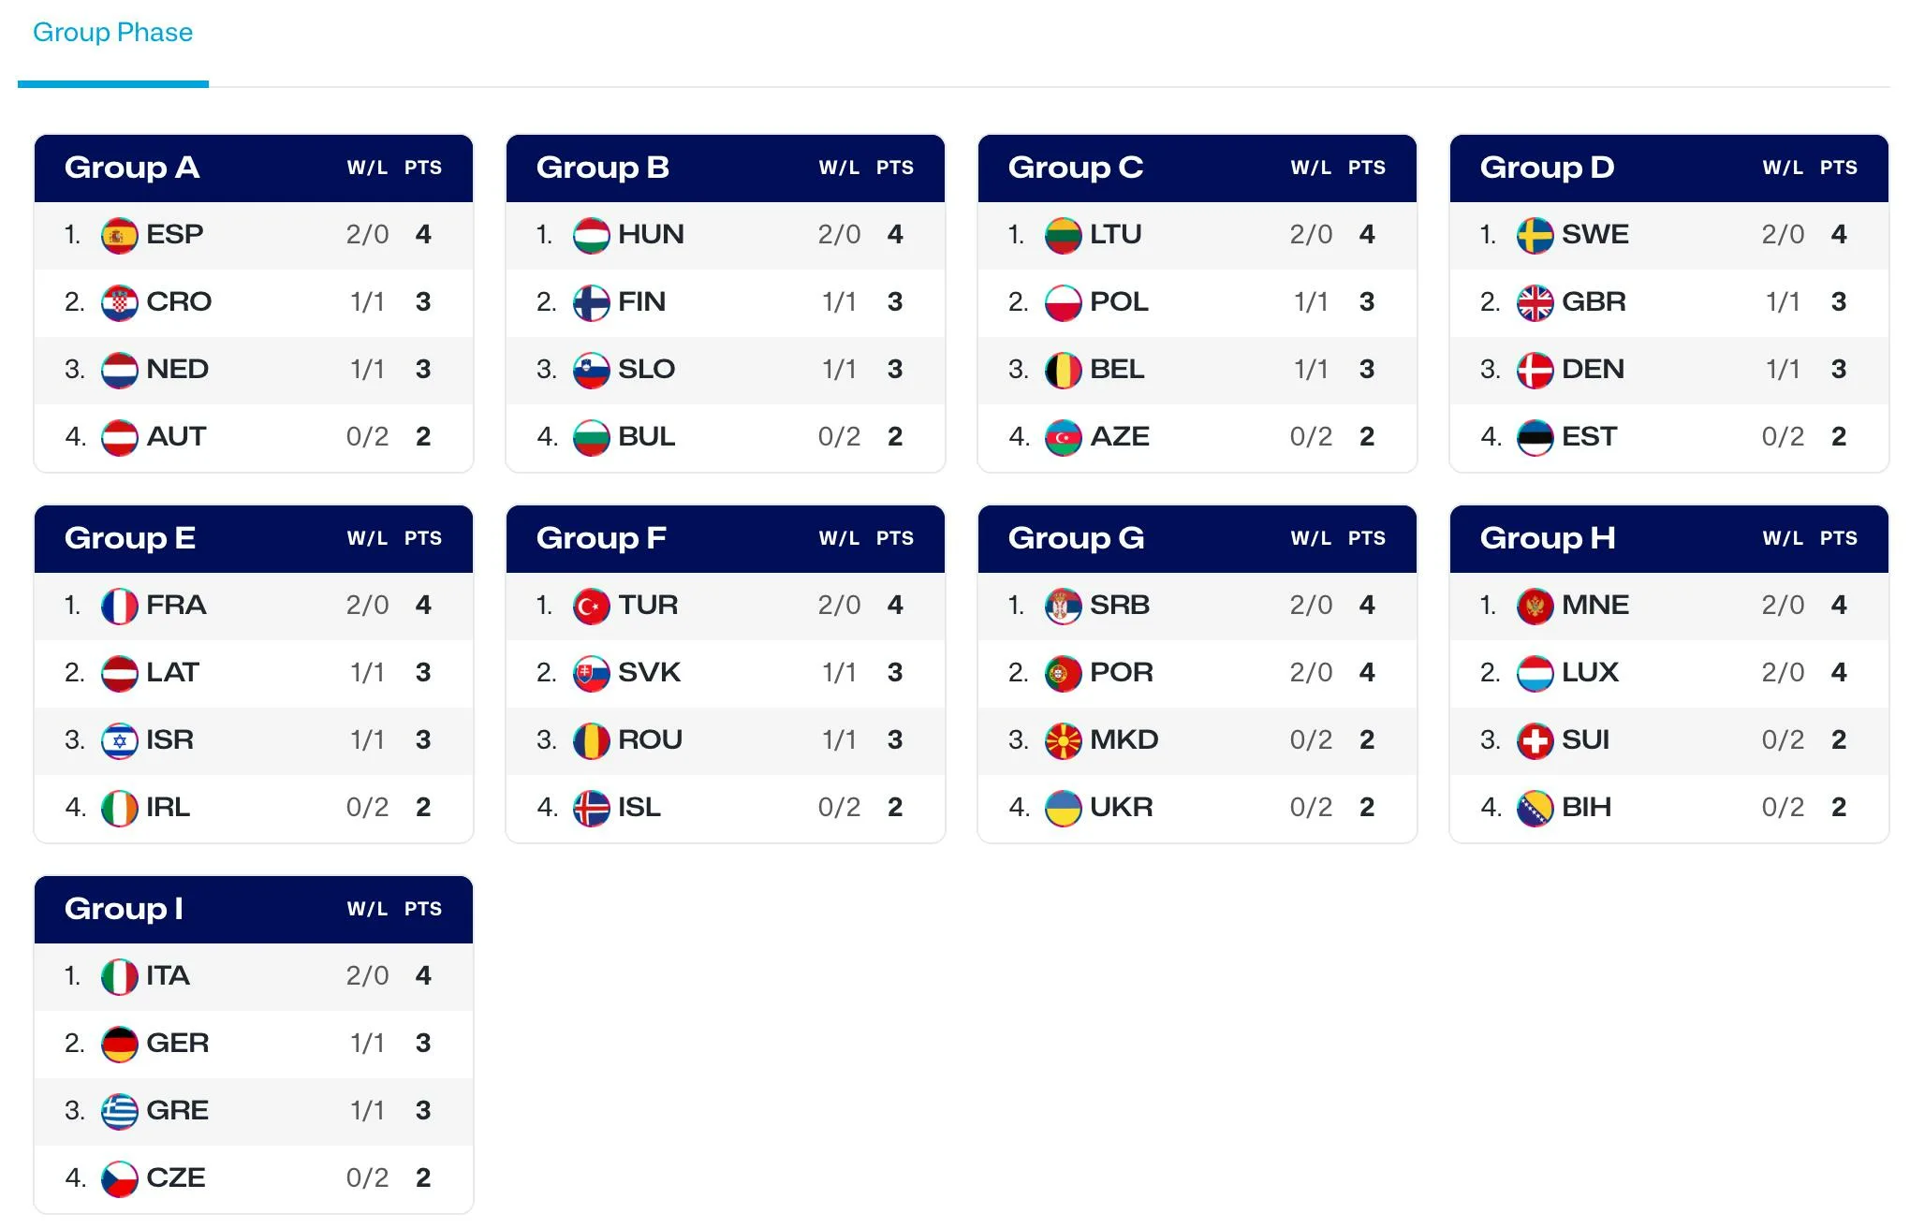Click Spain's flag icon in Group A
Image resolution: width=1910 pixels, height=1228 pixels.
click(119, 235)
